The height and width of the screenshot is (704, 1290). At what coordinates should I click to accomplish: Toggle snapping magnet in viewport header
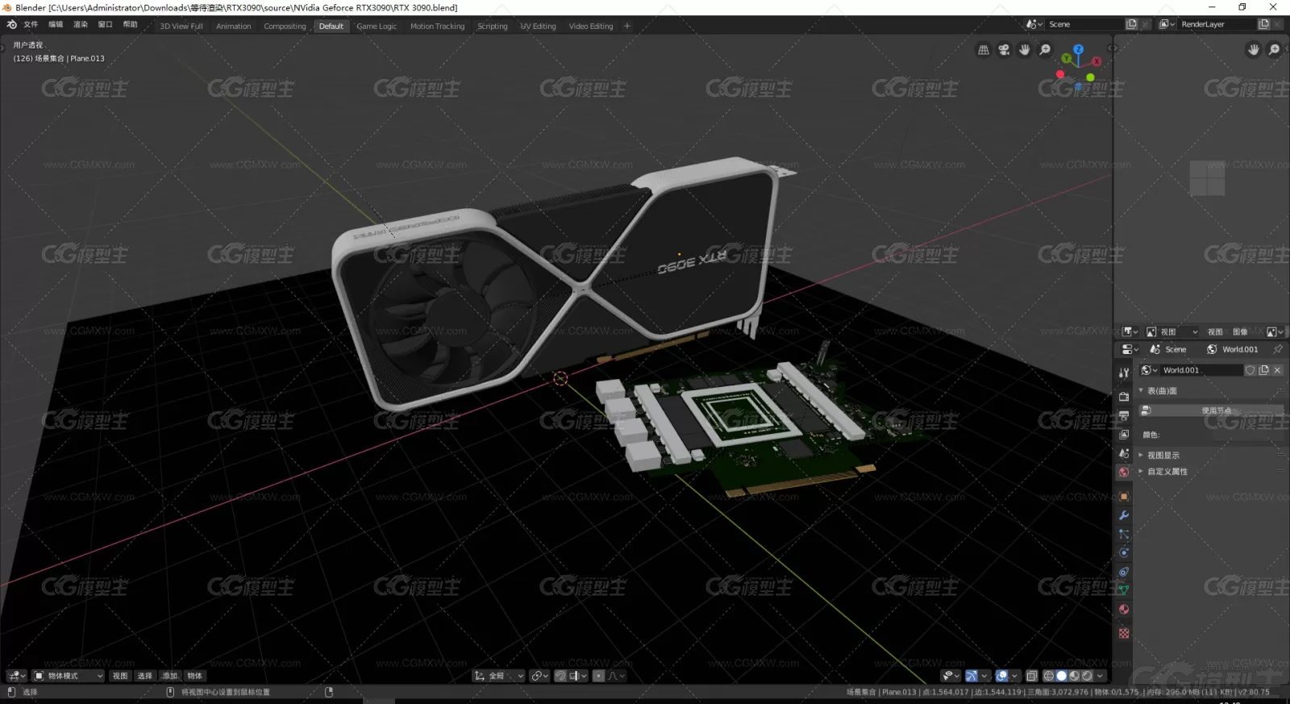click(560, 676)
